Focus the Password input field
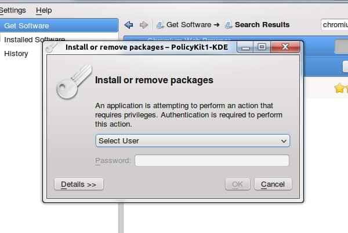Image resolution: width=348 pixels, height=233 pixels. click(212, 160)
